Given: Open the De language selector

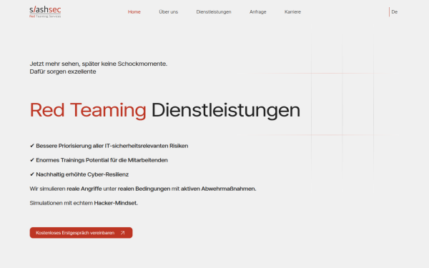Looking at the screenshot, I should pos(394,11).
